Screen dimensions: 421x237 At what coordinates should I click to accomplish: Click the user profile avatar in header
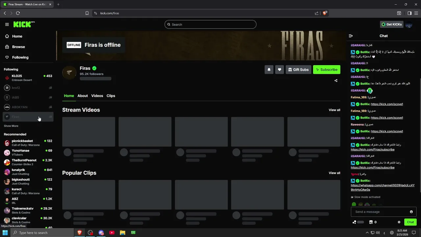pyautogui.click(x=409, y=24)
